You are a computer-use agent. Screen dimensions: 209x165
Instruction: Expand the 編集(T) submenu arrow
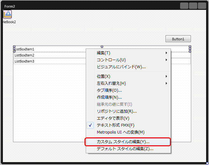[166, 53]
